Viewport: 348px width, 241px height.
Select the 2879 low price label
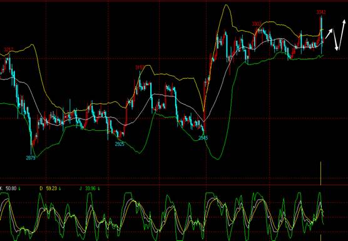(x=31, y=158)
